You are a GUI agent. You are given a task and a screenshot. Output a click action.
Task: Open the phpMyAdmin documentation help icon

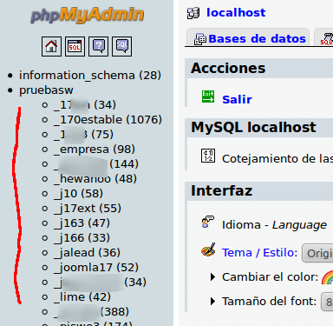99,46
